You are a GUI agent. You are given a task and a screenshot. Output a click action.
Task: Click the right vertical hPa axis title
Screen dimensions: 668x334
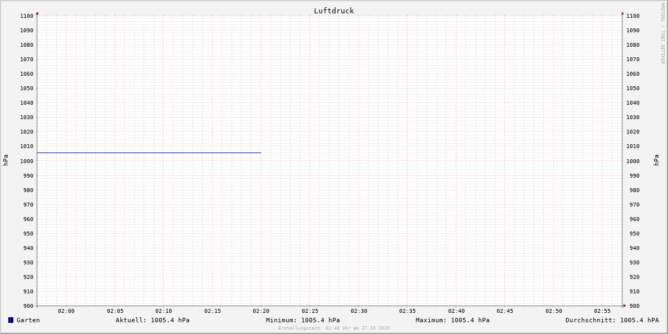coord(656,160)
